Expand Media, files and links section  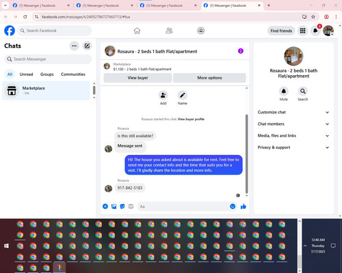[x=293, y=136]
